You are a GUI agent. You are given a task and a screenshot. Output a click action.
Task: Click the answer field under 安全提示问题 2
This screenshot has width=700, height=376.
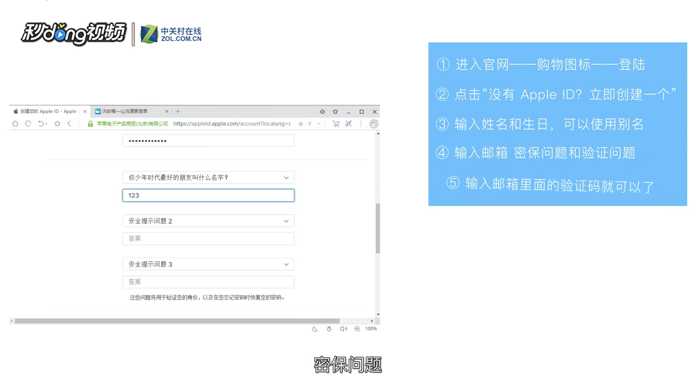pos(208,238)
